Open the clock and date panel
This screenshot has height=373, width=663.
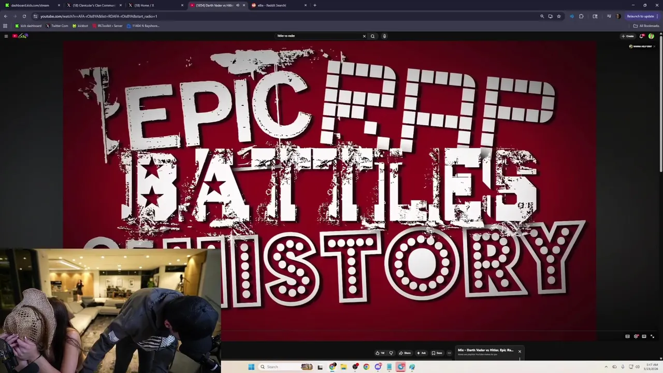click(x=652, y=367)
